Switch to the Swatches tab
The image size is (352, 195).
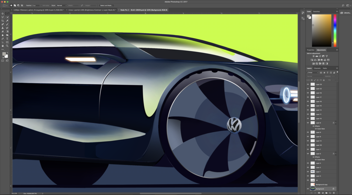point(316,12)
